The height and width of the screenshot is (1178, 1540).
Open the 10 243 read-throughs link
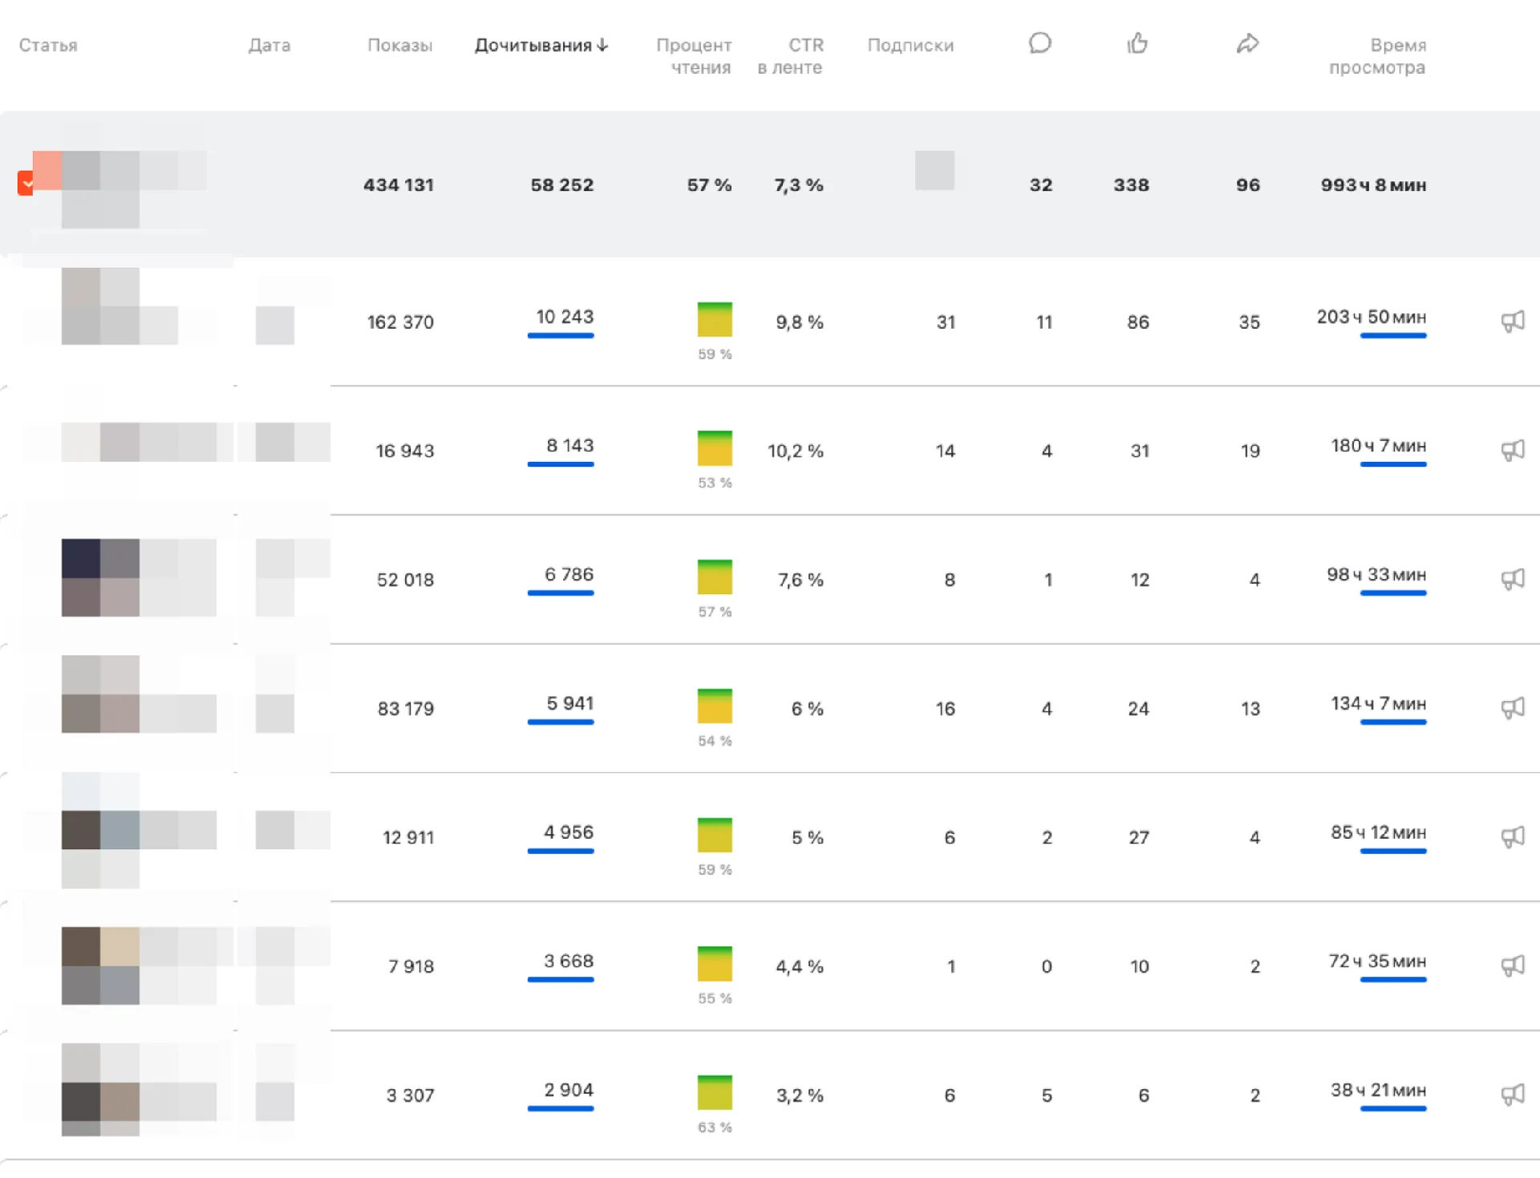click(x=564, y=318)
